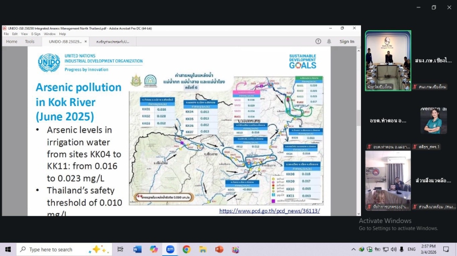Open the File menu in Acrobat
The height and width of the screenshot is (256, 457).
point(7,34)
